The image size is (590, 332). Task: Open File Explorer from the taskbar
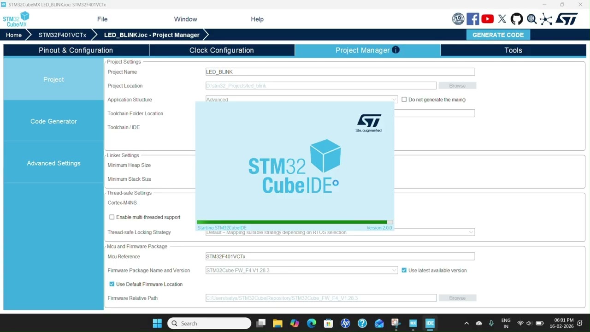277,323
